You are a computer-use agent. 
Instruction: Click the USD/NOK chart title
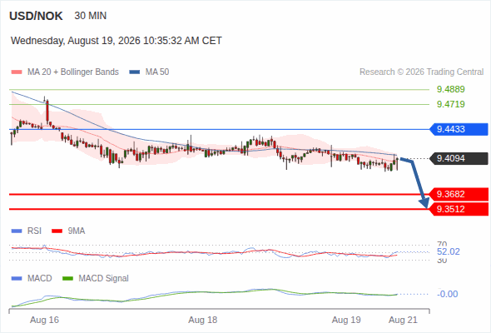(36, 16)
